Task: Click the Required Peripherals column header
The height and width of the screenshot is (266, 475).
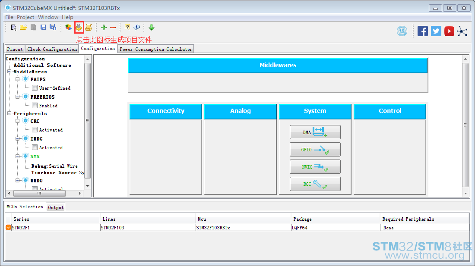Action: click(424, 219)
